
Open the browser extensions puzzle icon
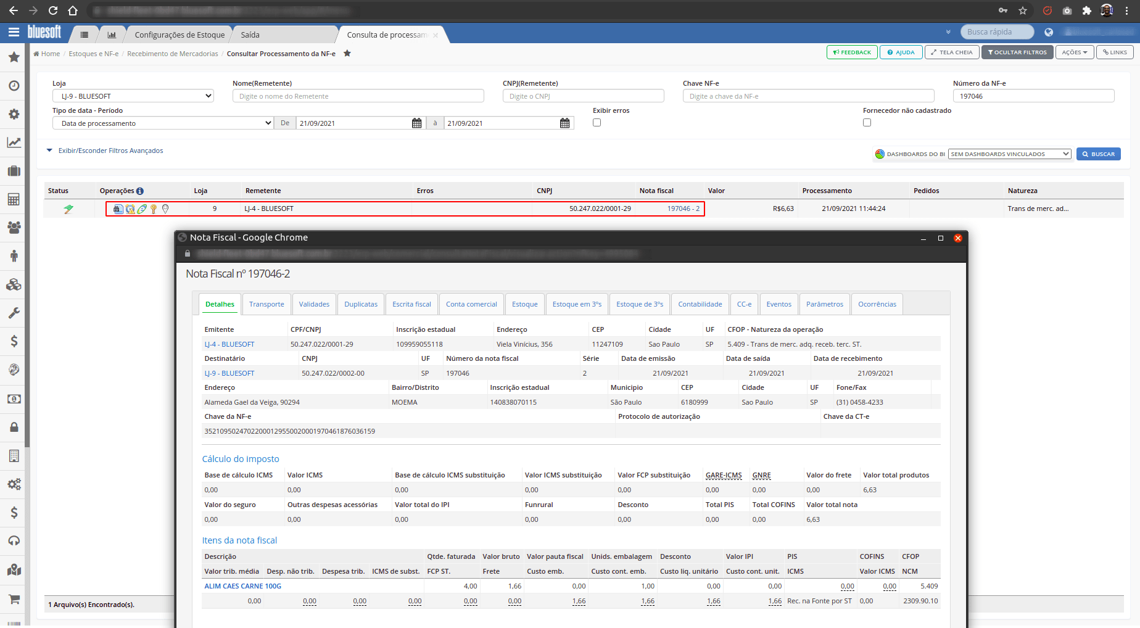point(1087,10)
